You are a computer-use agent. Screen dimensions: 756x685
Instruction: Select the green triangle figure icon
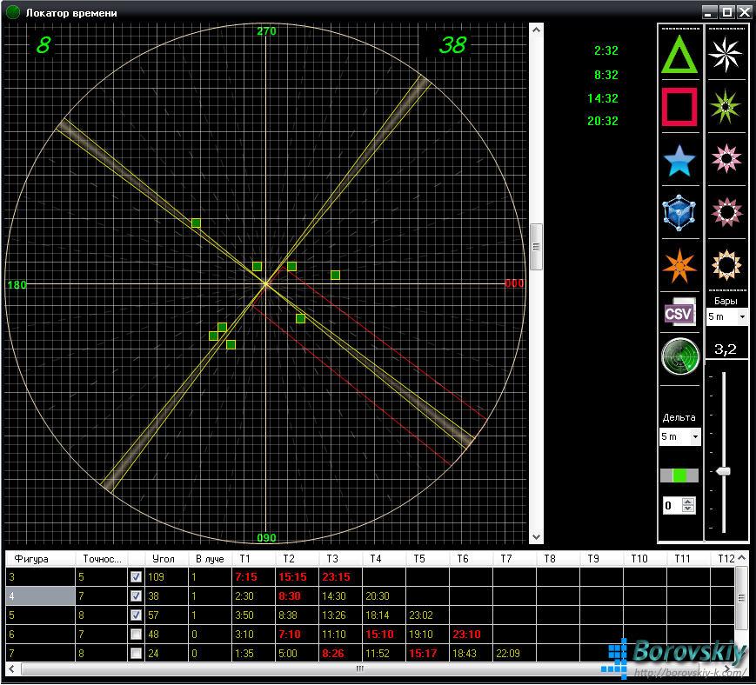point(679,55)
